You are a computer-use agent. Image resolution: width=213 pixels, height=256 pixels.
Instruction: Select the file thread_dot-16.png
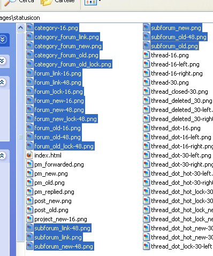point(176,128)
